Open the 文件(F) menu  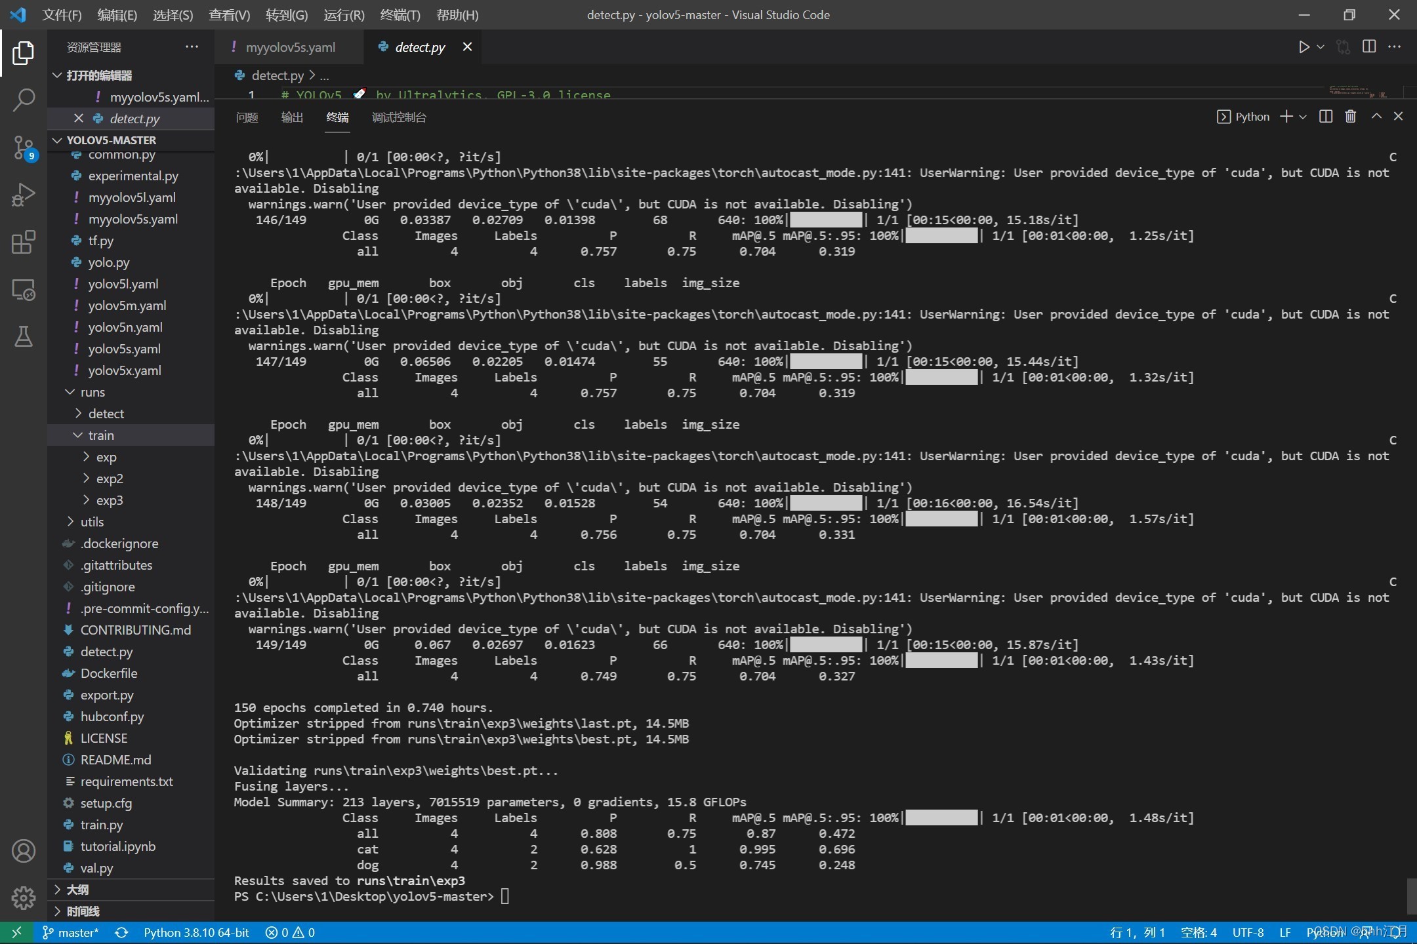[x=62, y=15]
